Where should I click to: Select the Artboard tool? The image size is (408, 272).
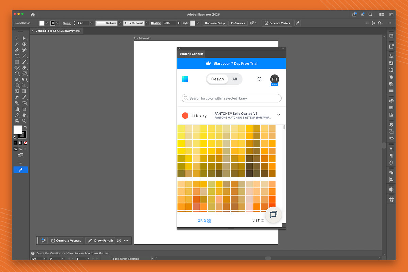24,109
